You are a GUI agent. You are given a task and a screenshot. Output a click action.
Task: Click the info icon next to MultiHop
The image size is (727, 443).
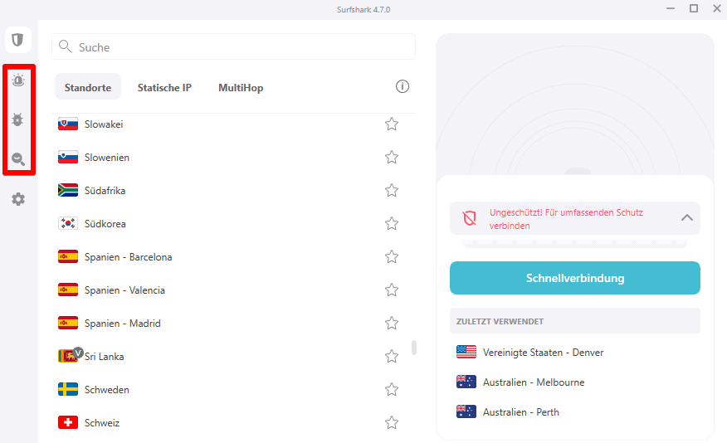click(402, 86)
